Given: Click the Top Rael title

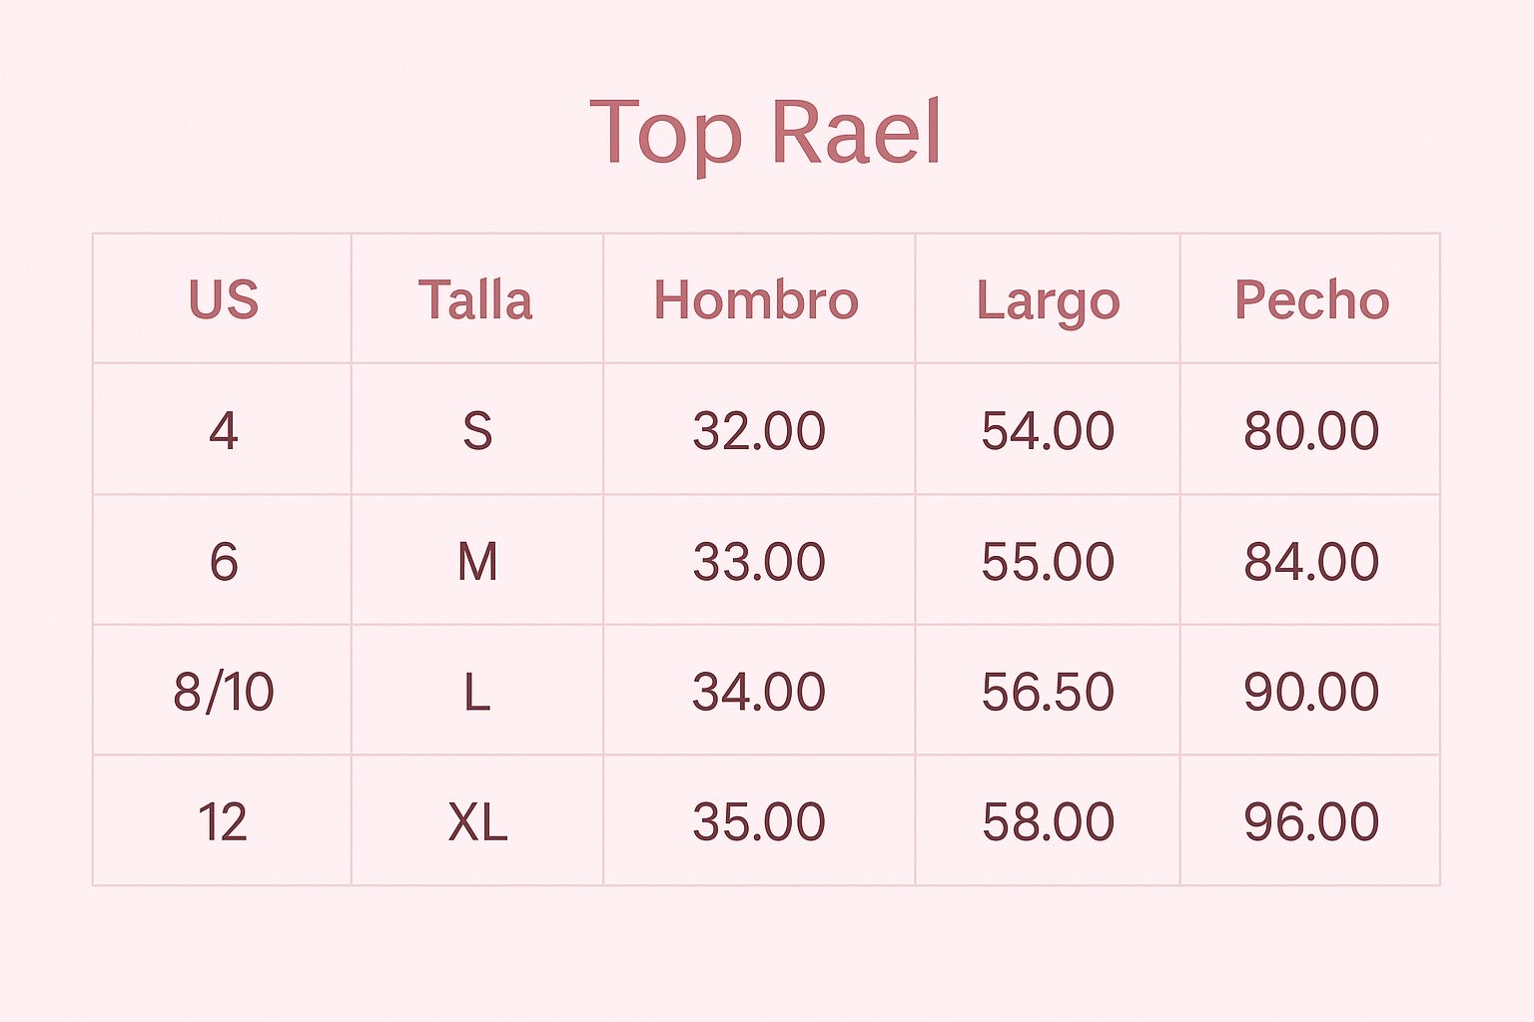Looking at the screenshot, I should [766, 133].
